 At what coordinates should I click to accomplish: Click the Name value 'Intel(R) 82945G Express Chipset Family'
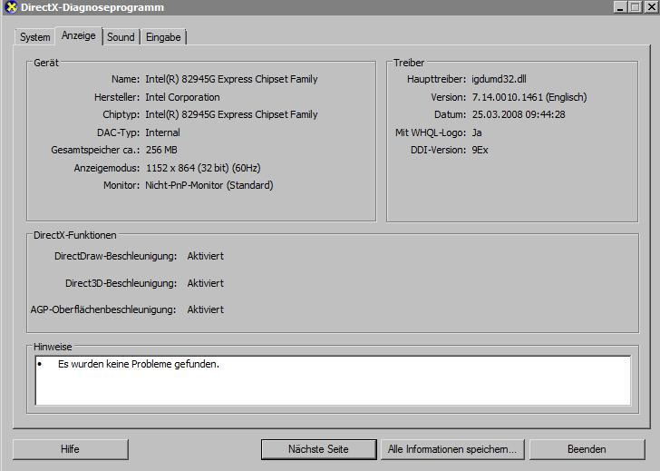pyautogui.click(x=231, y=79)
